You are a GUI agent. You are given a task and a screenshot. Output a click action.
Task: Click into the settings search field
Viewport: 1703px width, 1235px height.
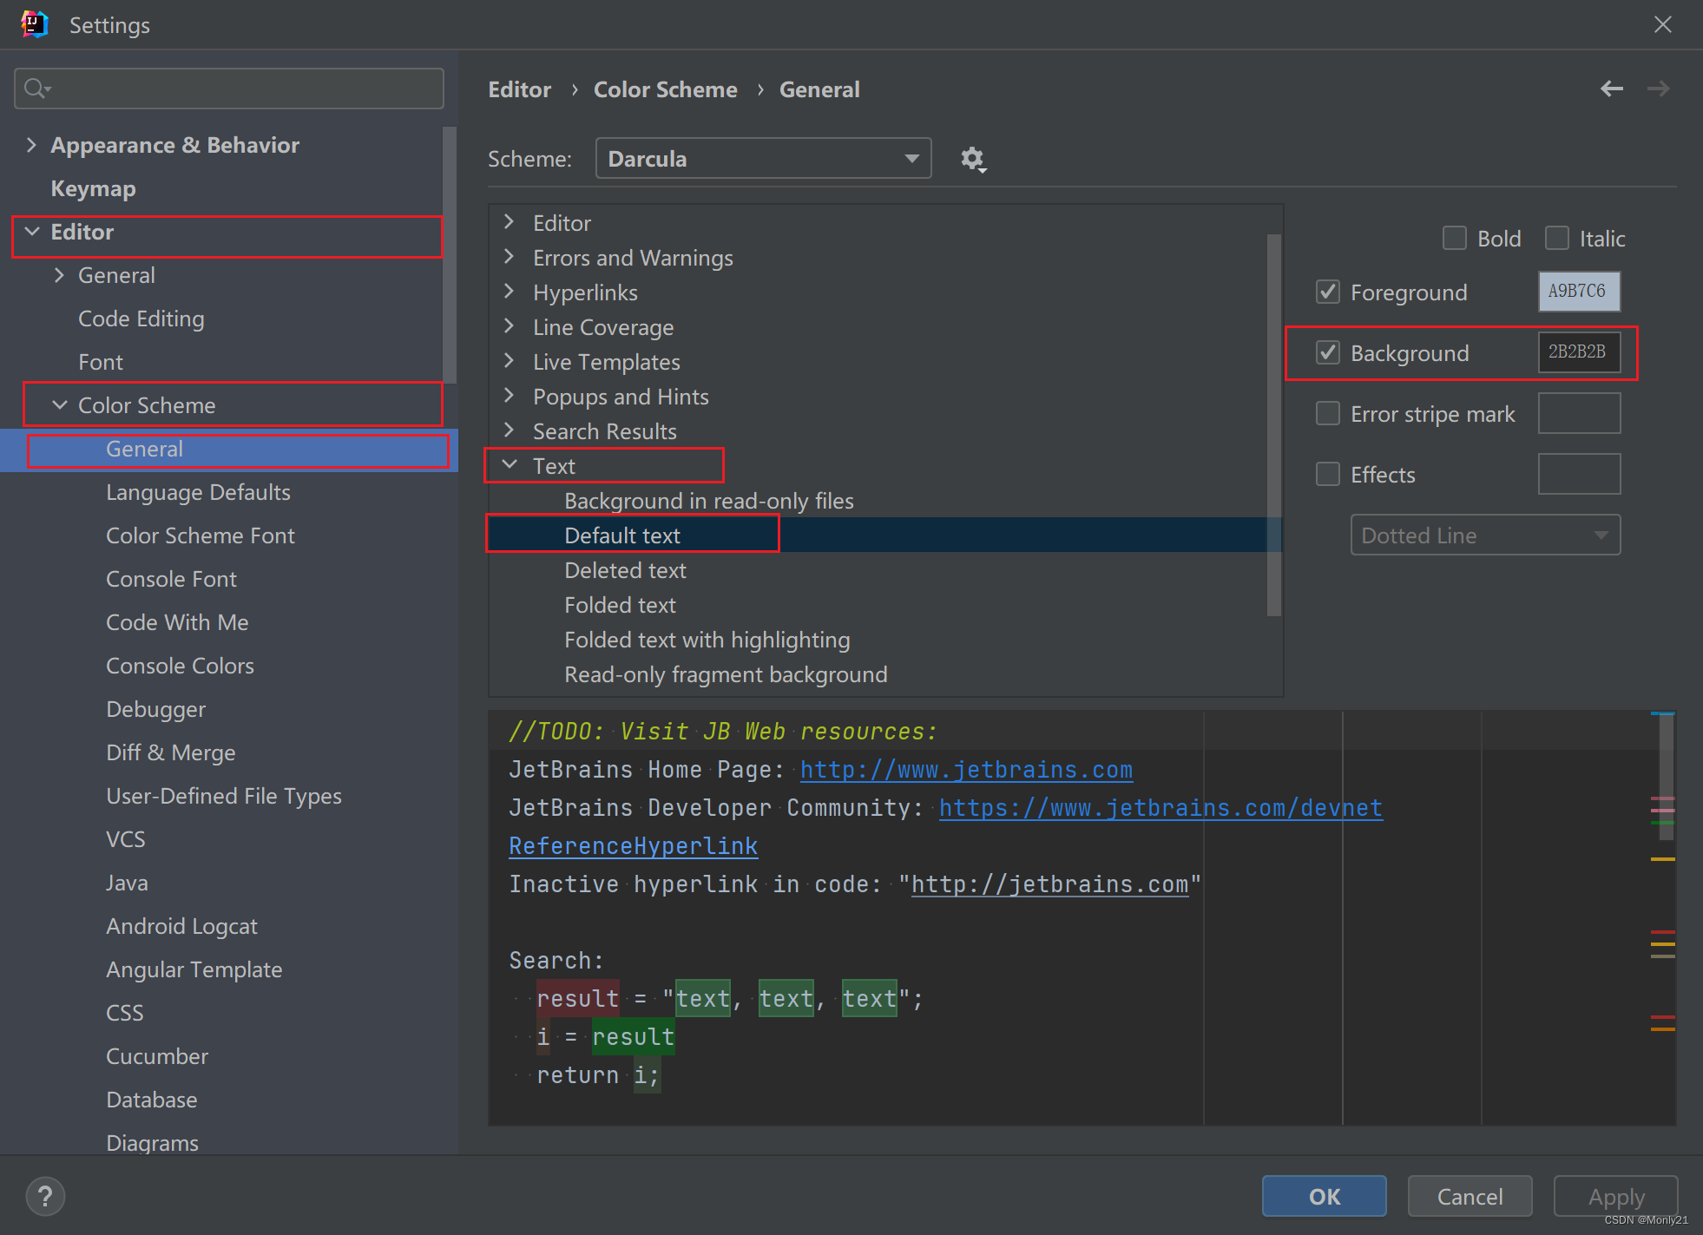229,89
